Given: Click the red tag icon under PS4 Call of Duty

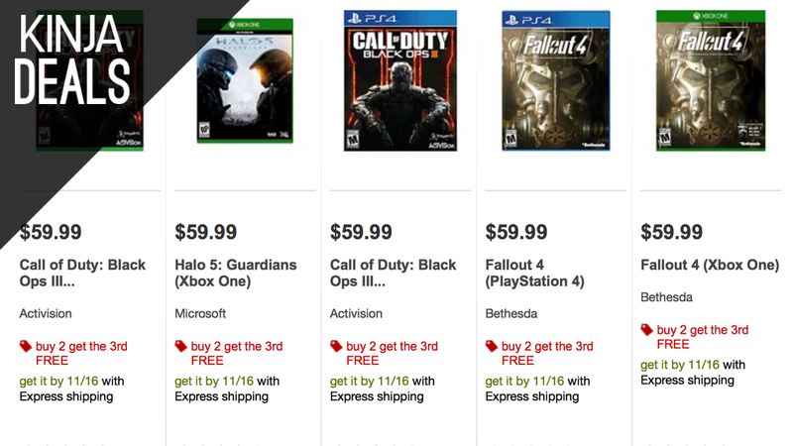Looking at the screenshot, I should point(336,346).
